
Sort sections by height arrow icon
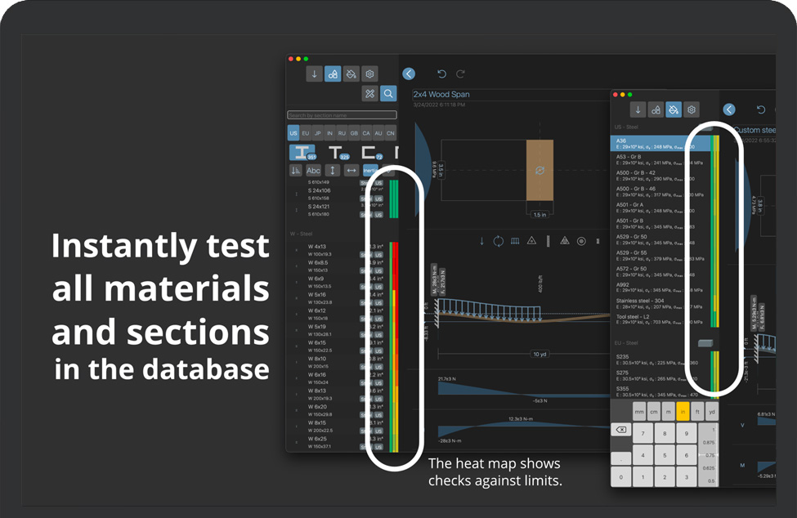(x=333, y=171)
